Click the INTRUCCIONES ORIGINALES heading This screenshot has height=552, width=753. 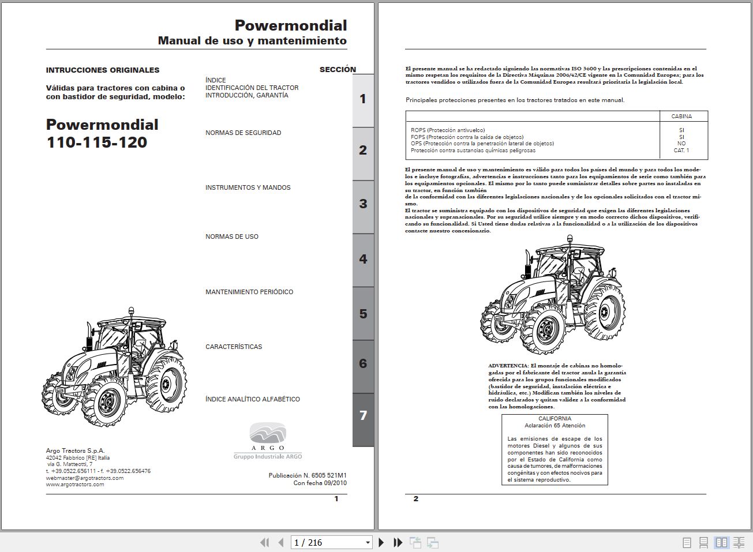pyautogui.click(x=103, y=70)
